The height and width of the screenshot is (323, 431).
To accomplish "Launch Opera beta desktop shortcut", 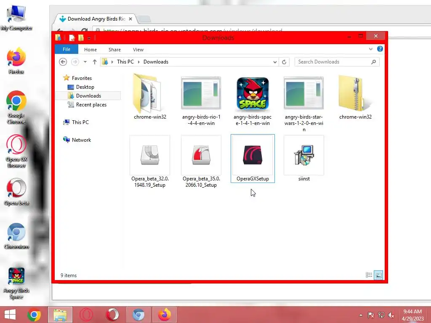I will 16,192.
